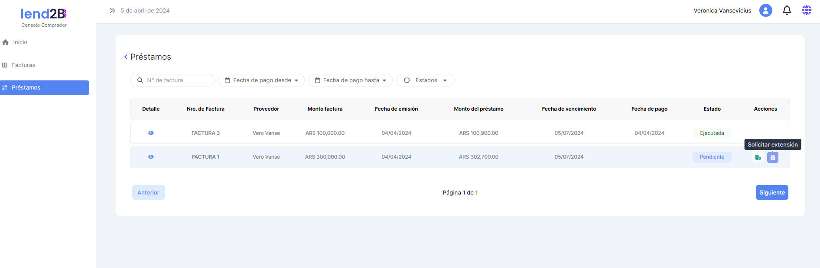The width and height of the screenshot is (820, 268).
Task: Click the green pay loan icon for FACTURA 1
Action: [758, 157]
